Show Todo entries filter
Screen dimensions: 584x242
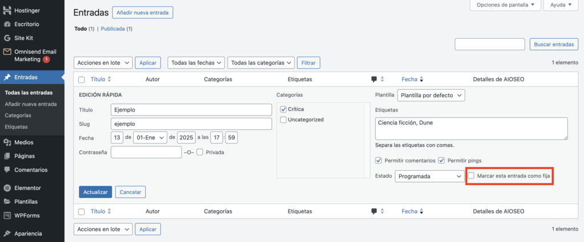(80, 28)
